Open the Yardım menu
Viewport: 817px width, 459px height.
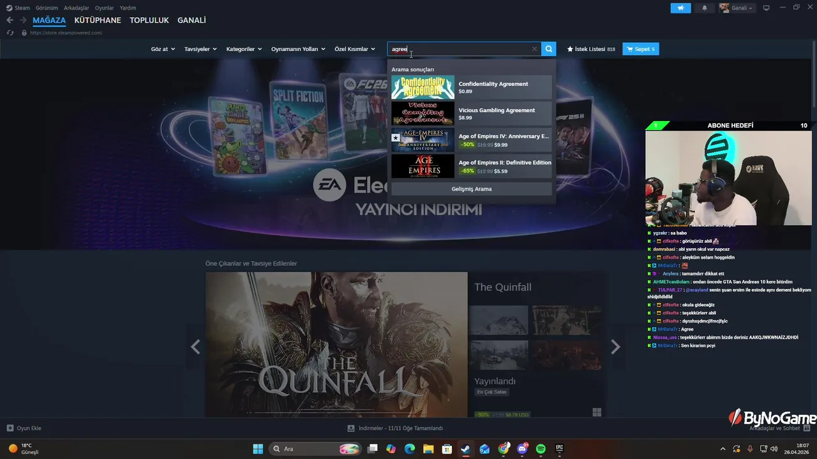pyautogui.click(x=128, y=8)
